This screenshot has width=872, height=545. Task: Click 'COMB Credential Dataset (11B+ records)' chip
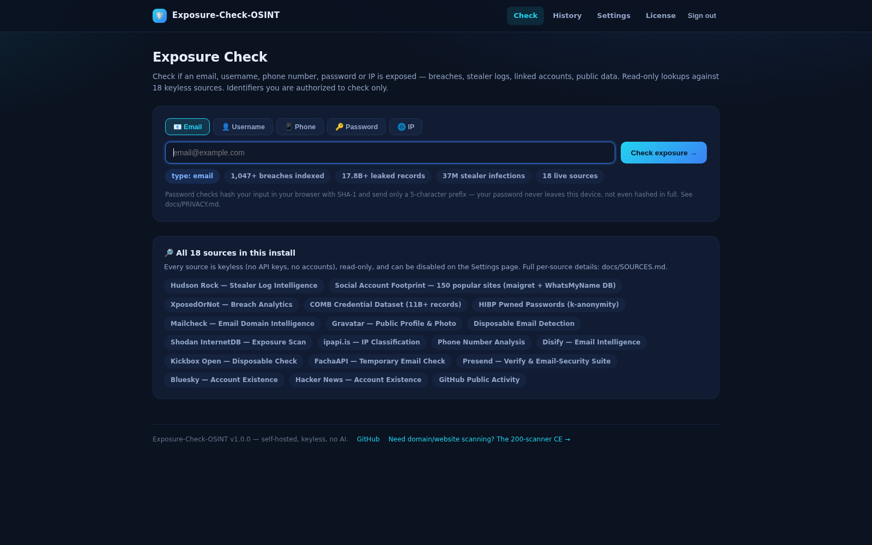385,305
